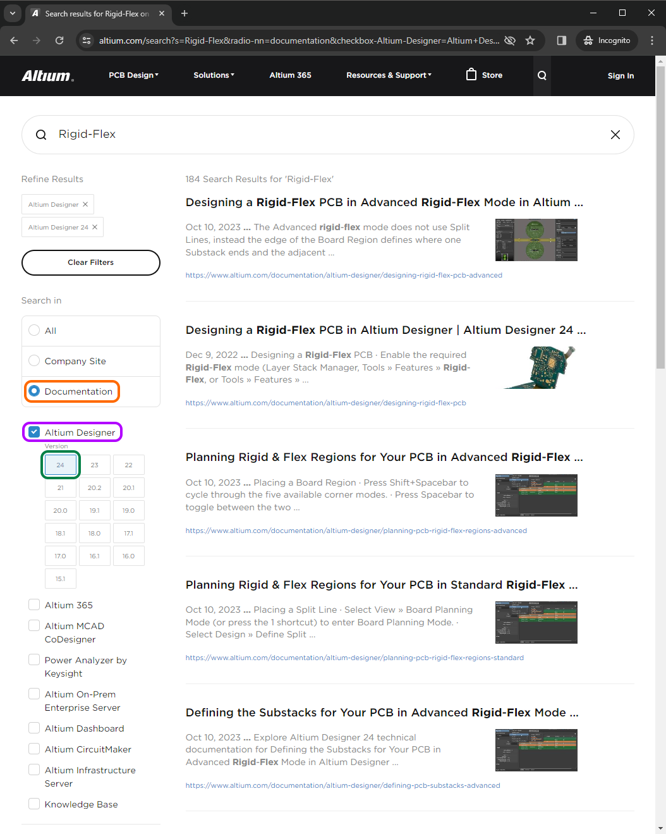Screen dimensions: 666x834
Task: Click thumbnail of first Rigid-Flex Advanced result
Action: pos(536,240)
